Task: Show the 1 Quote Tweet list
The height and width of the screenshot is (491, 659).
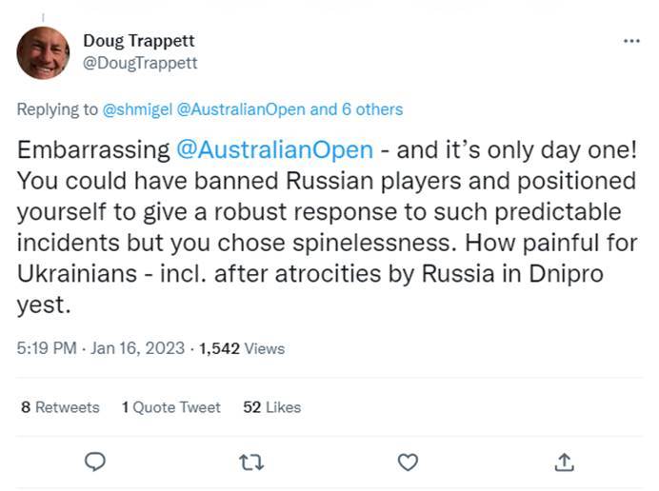Action: point(171,407)
